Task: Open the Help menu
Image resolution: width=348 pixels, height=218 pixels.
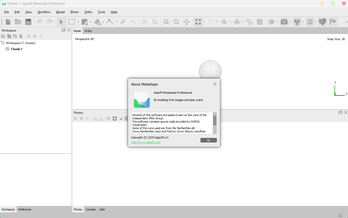Action: click(x=114, y=12)
